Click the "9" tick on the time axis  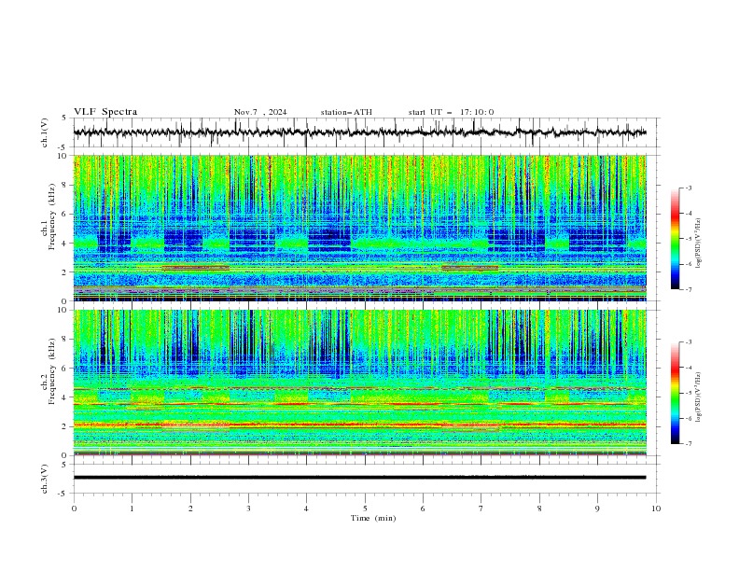click(597, 508)
